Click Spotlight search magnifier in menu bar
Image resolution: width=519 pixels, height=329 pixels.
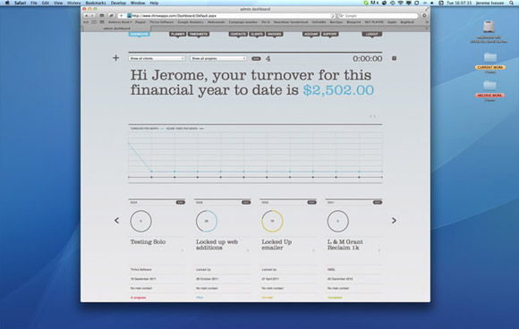tap(511, 3)
